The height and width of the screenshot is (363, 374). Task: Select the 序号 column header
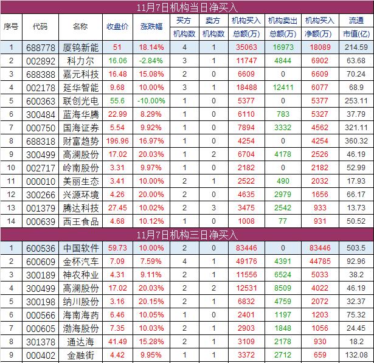tap(11, 27)
